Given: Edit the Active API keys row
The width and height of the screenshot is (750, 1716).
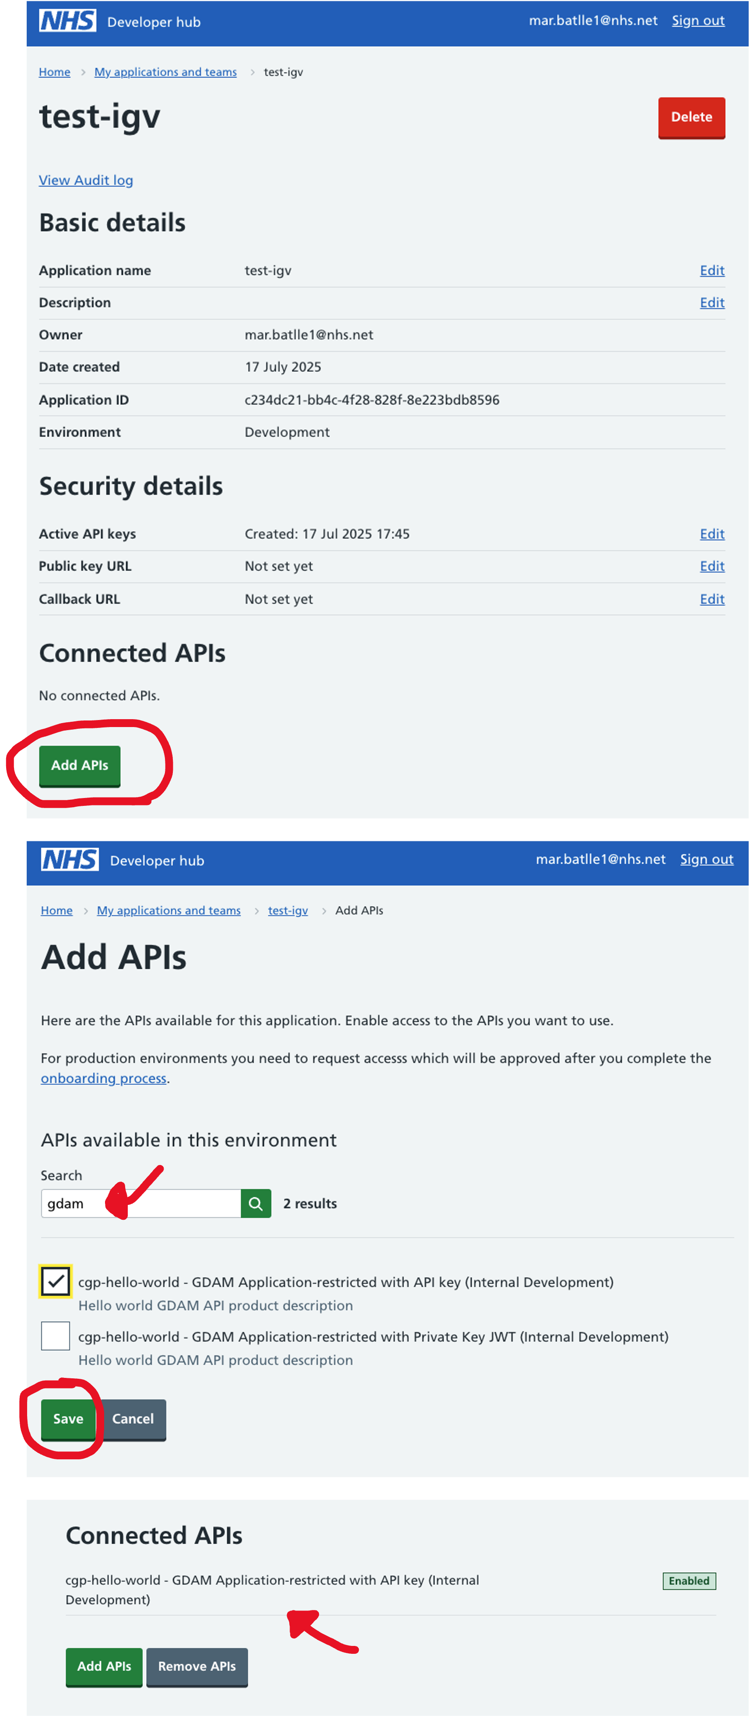Looking at the screenshot, I should pos(711,533).
